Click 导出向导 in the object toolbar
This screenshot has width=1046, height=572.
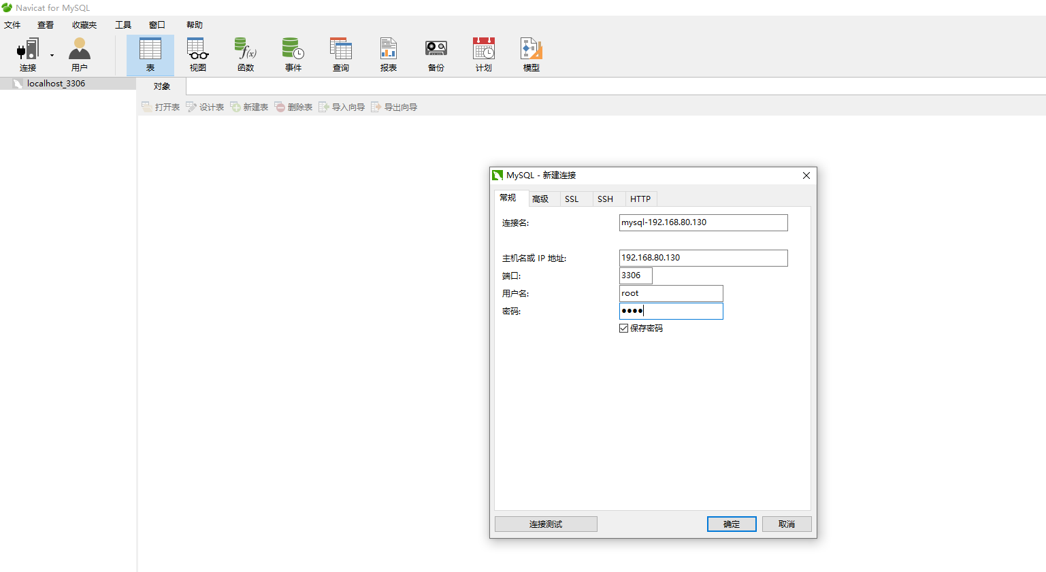coord(394,107)
